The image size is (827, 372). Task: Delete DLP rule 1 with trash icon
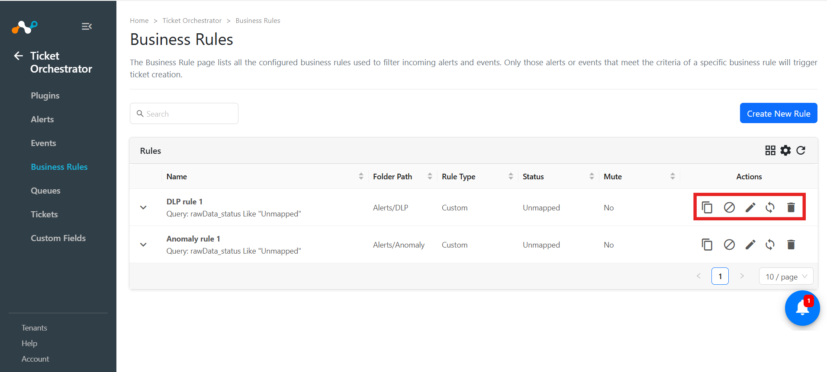791,207
